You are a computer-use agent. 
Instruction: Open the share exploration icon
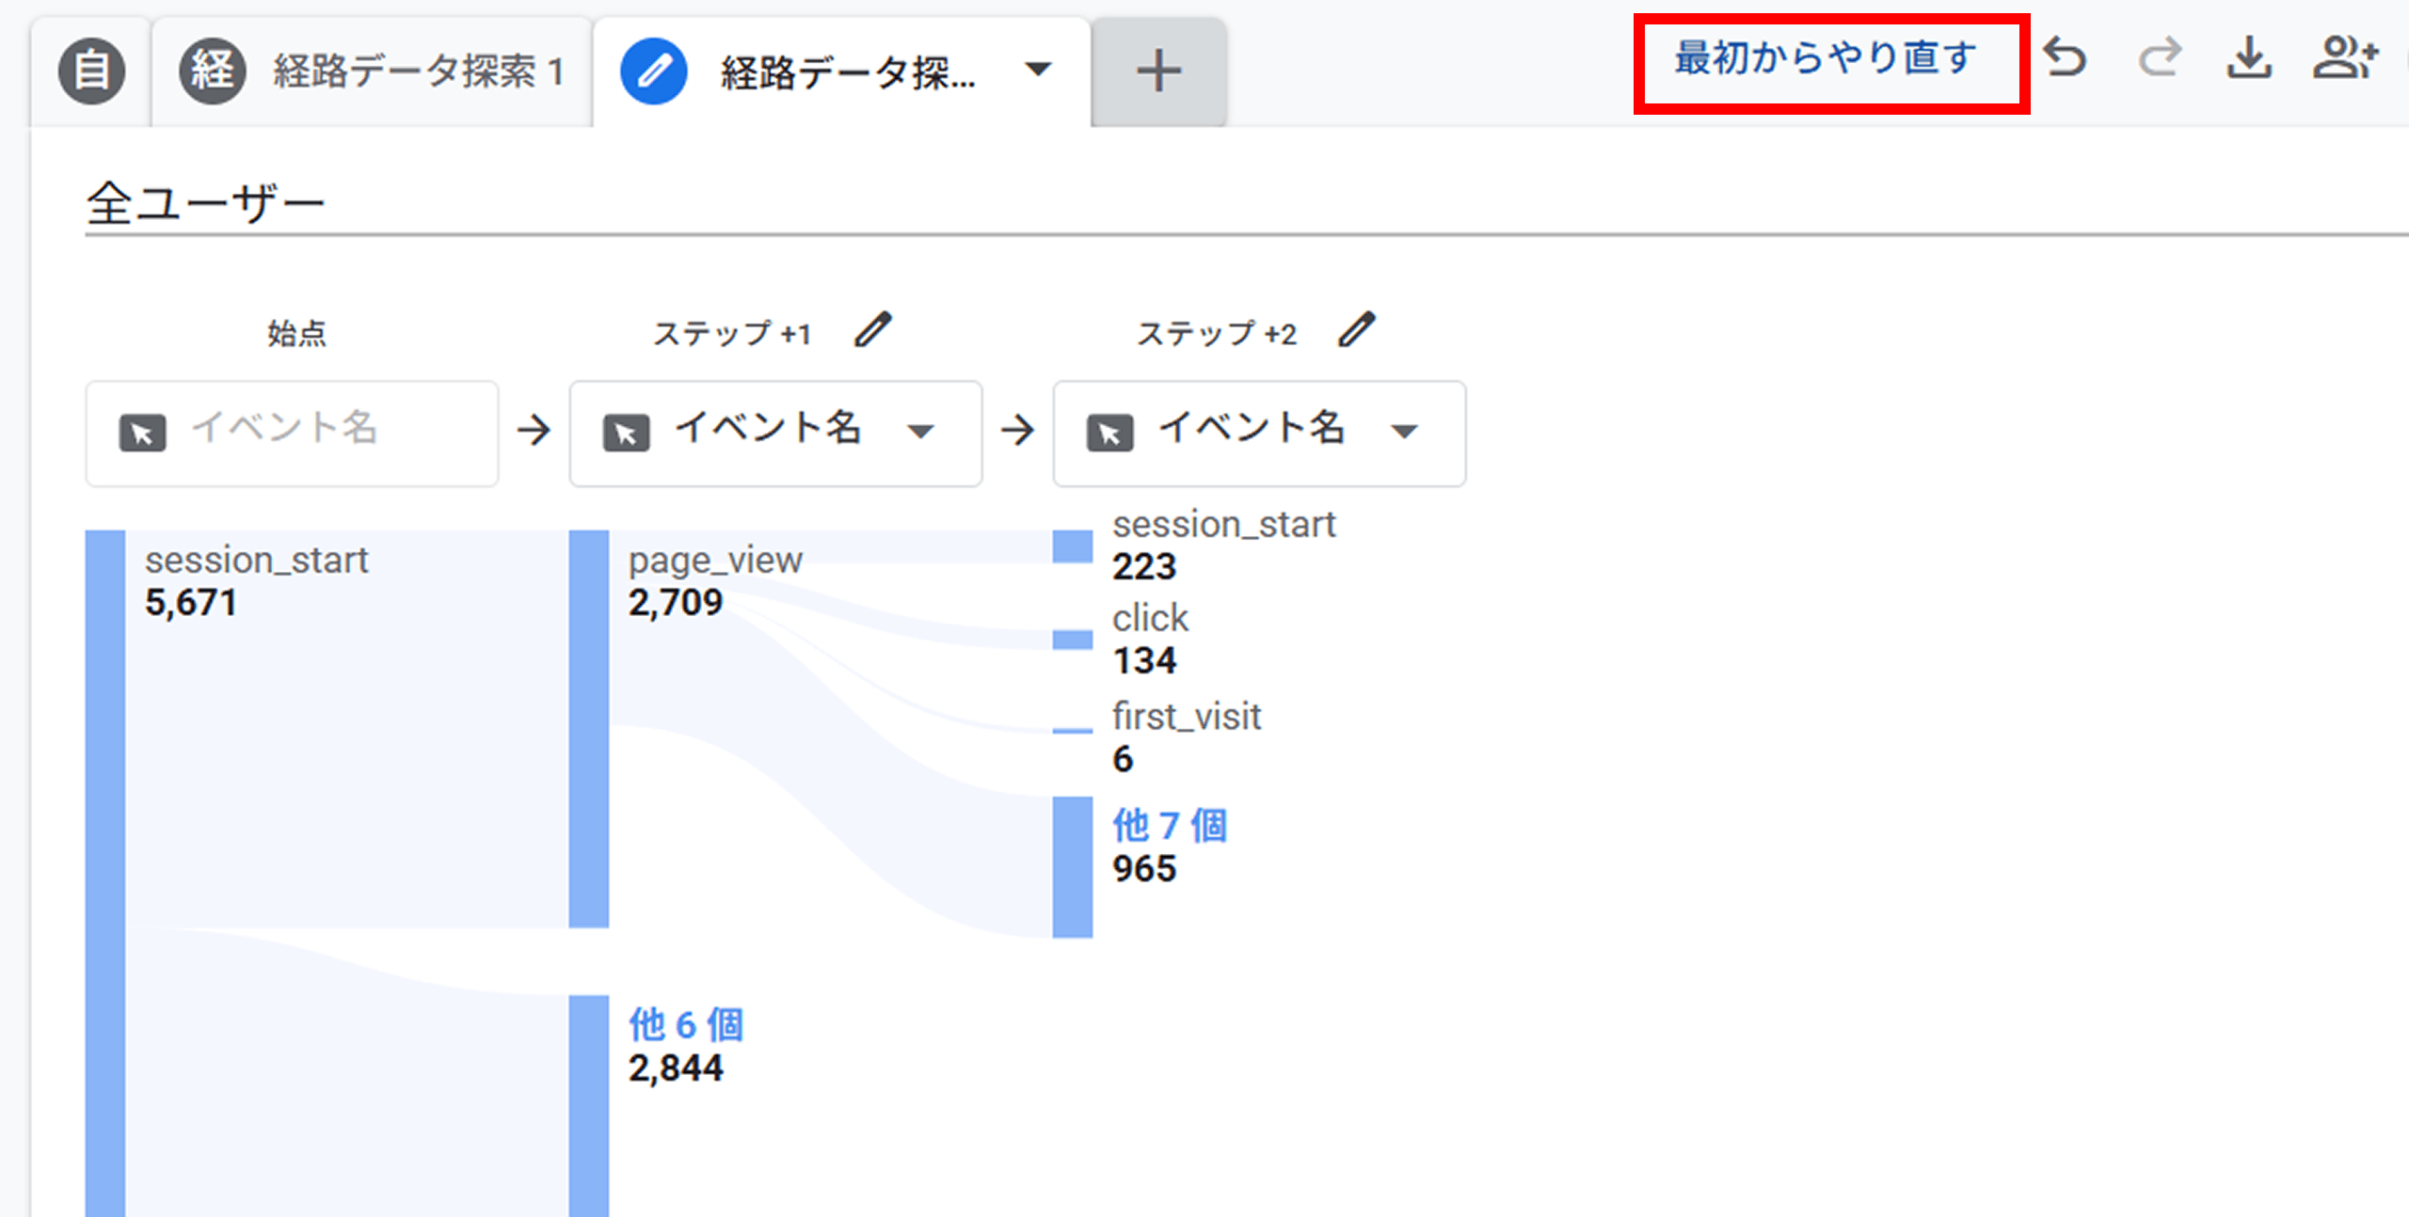[2345, 57]
